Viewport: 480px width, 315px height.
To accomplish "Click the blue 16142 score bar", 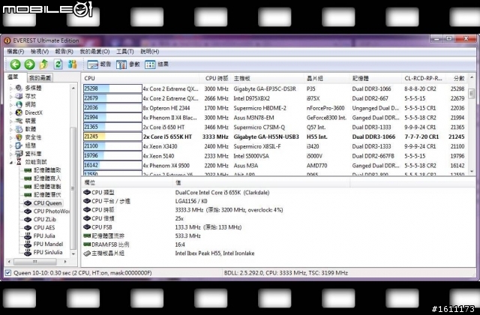I will point(112,166).
